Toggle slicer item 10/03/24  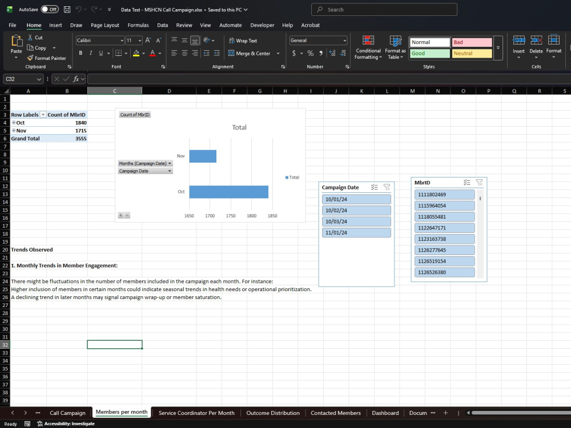[356, 221]
